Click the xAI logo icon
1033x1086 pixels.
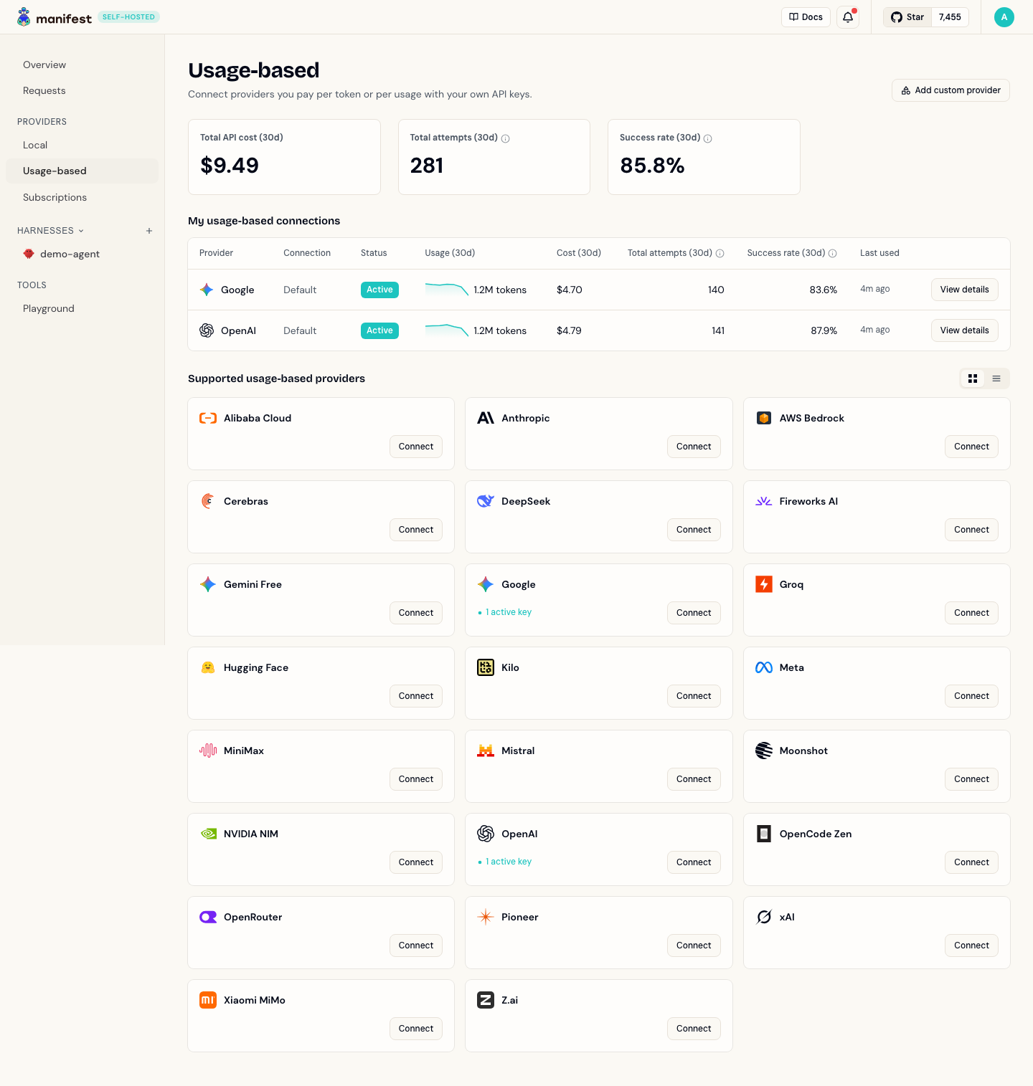coord(764,917)
